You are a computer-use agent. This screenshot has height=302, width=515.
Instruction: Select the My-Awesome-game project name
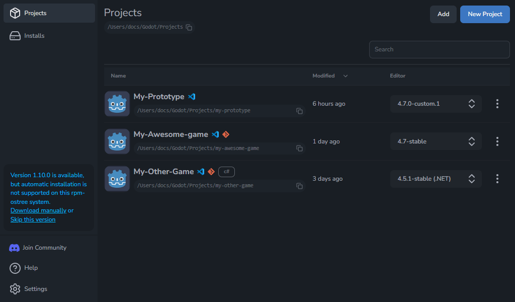point(171,134)
